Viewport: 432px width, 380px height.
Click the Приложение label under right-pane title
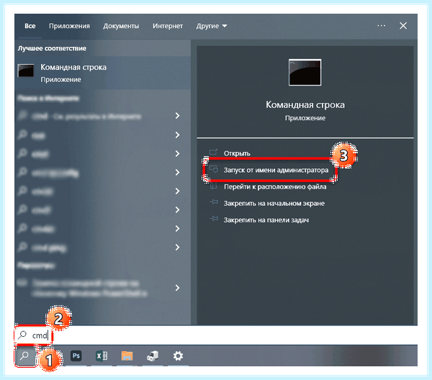pyautogui.click(x=305, y=118)
